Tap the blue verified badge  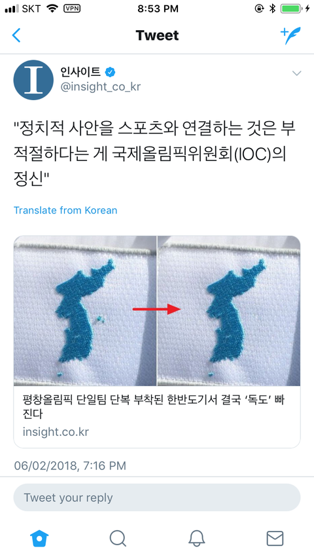tap(110, 73)
